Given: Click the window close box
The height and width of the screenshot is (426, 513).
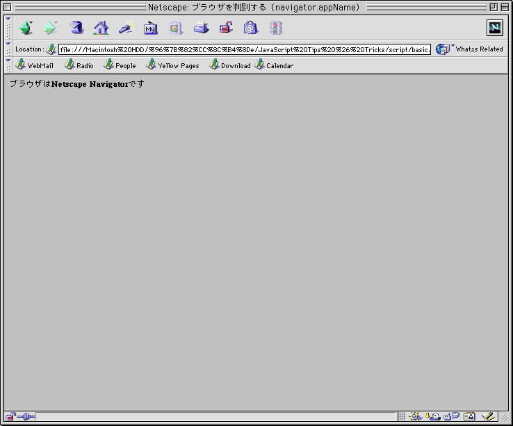Looking at the screenshot, I should [x=7, y=7].
